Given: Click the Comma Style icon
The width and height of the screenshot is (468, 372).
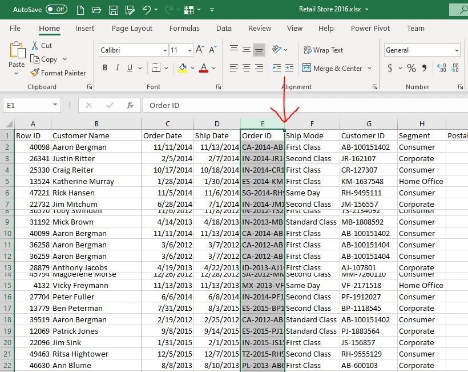Looking at the screenshot, I should 423,67.
